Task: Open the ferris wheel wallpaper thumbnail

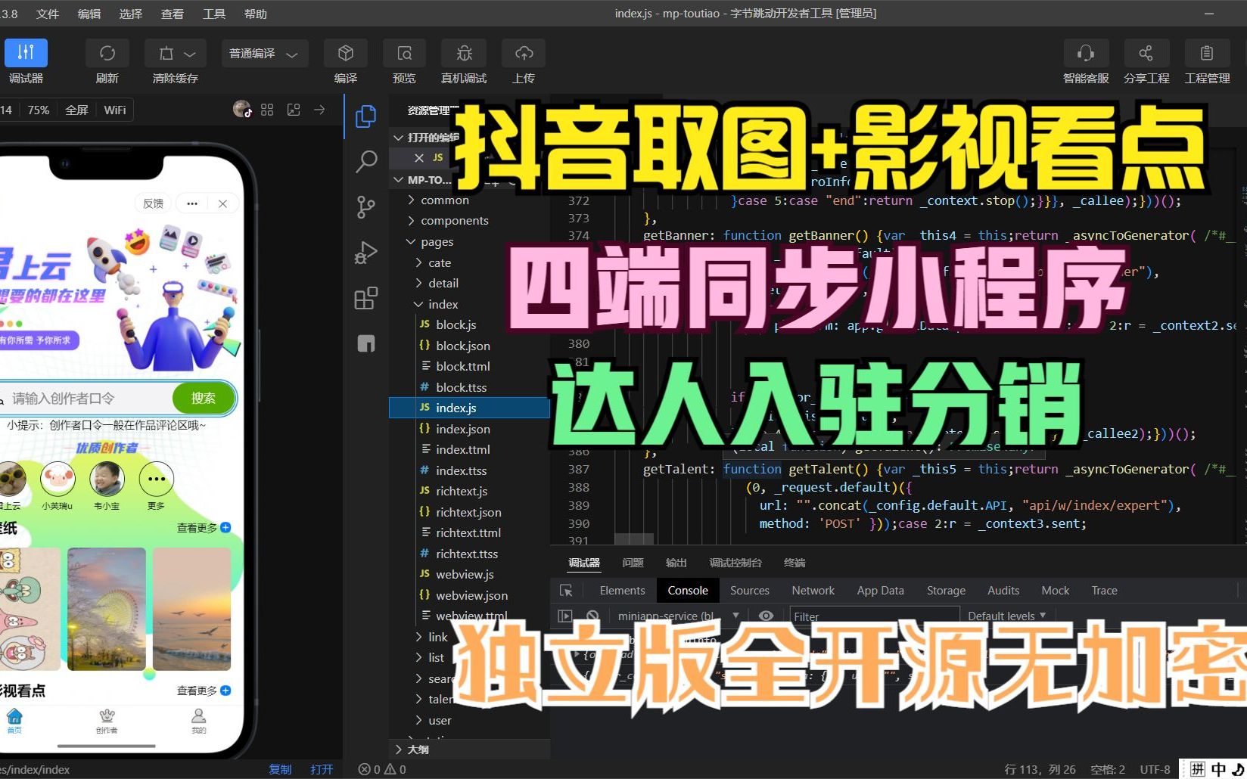Action: point(107,609)
